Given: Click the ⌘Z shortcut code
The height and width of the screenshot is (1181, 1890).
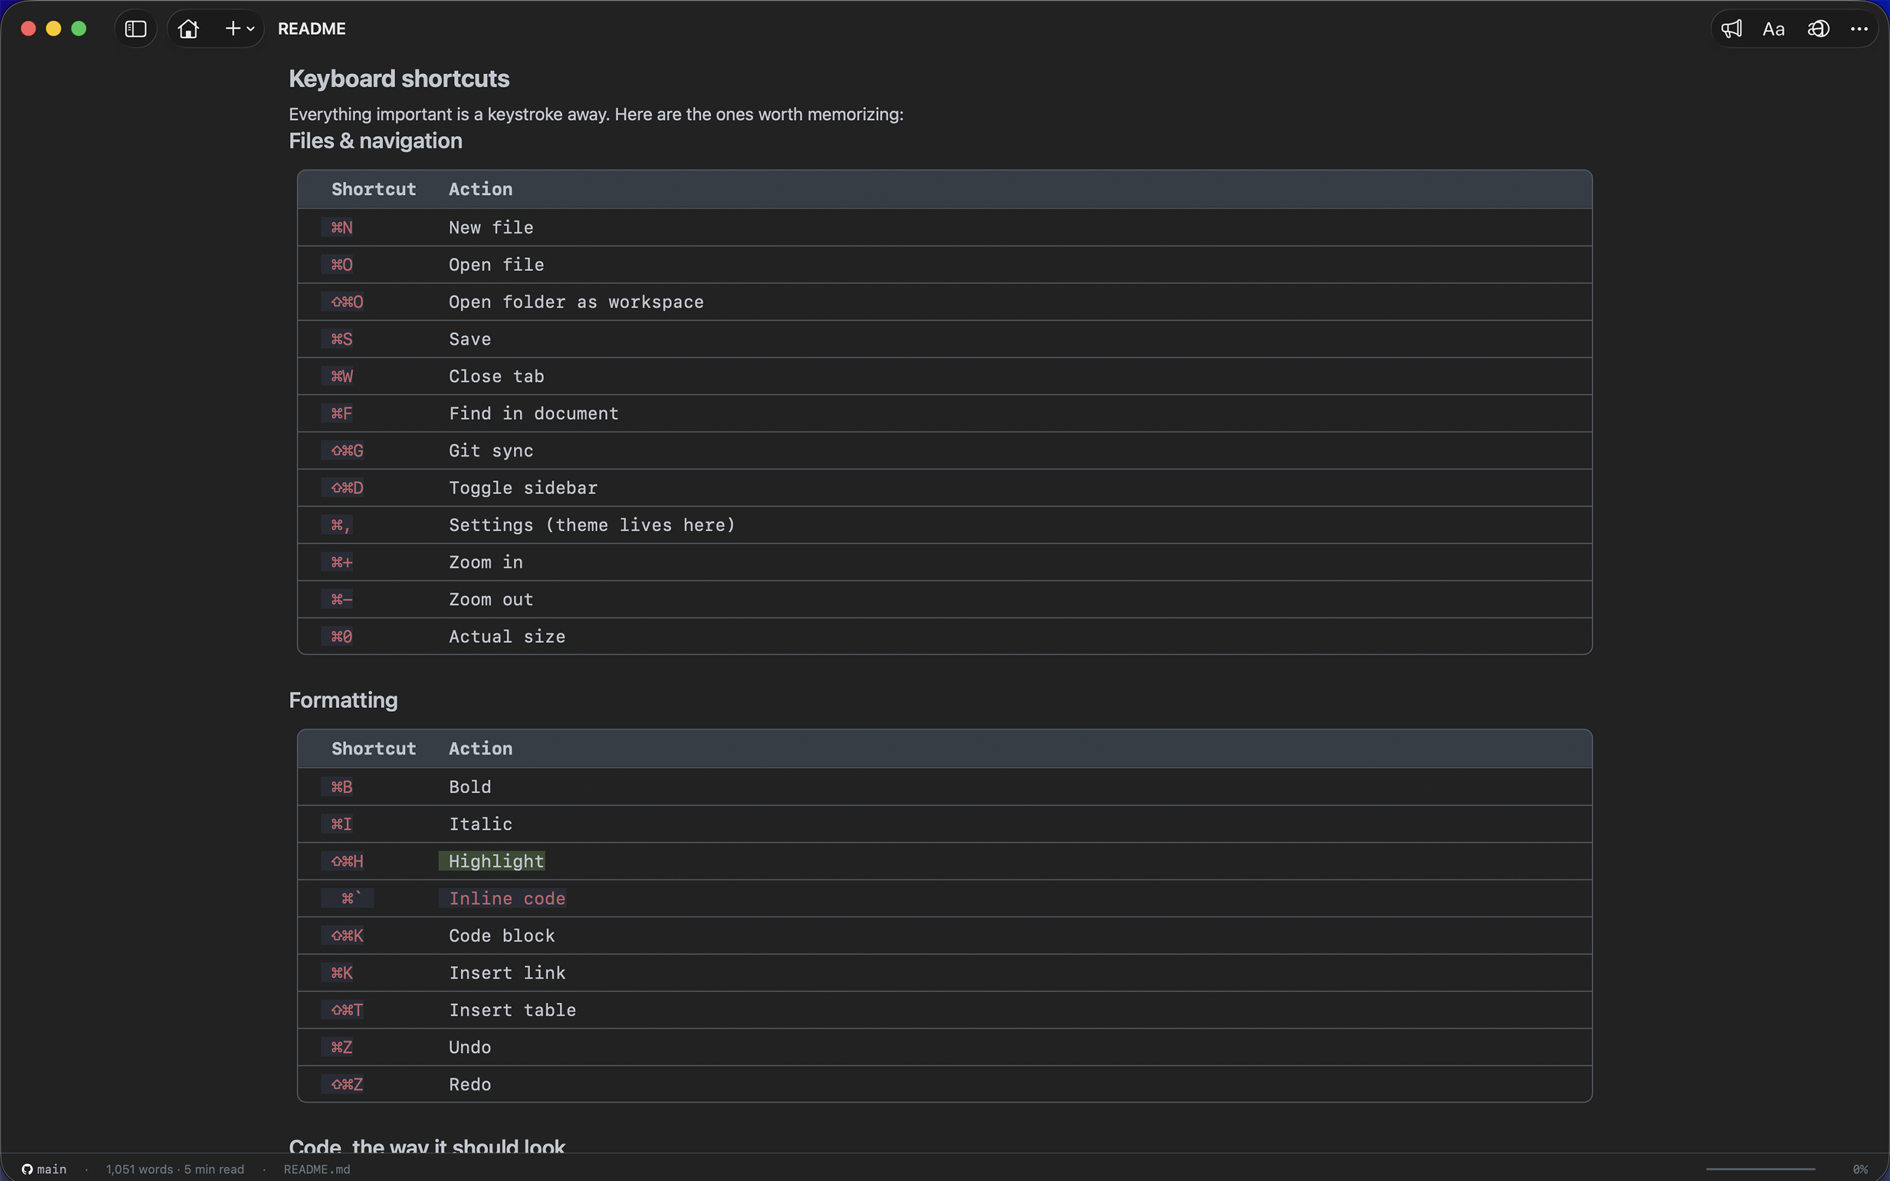Looking at the screenshot, I should pyautogui.click(x=341, y=1047).
